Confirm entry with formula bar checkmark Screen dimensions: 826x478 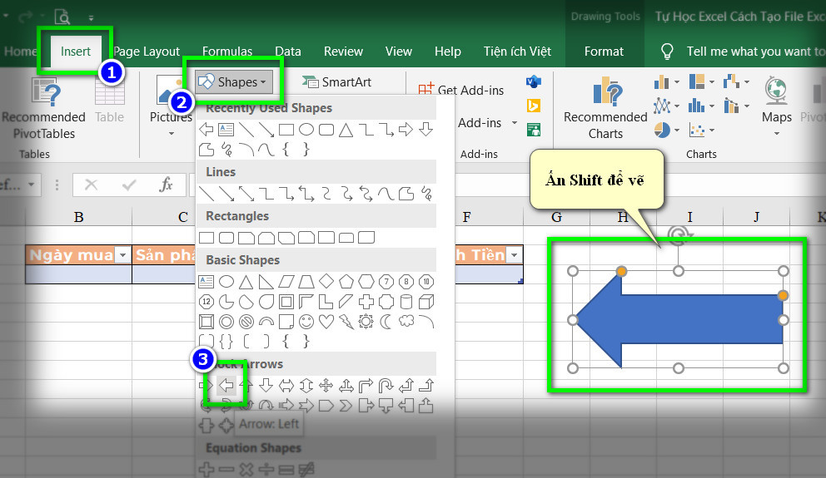(128, 185)
